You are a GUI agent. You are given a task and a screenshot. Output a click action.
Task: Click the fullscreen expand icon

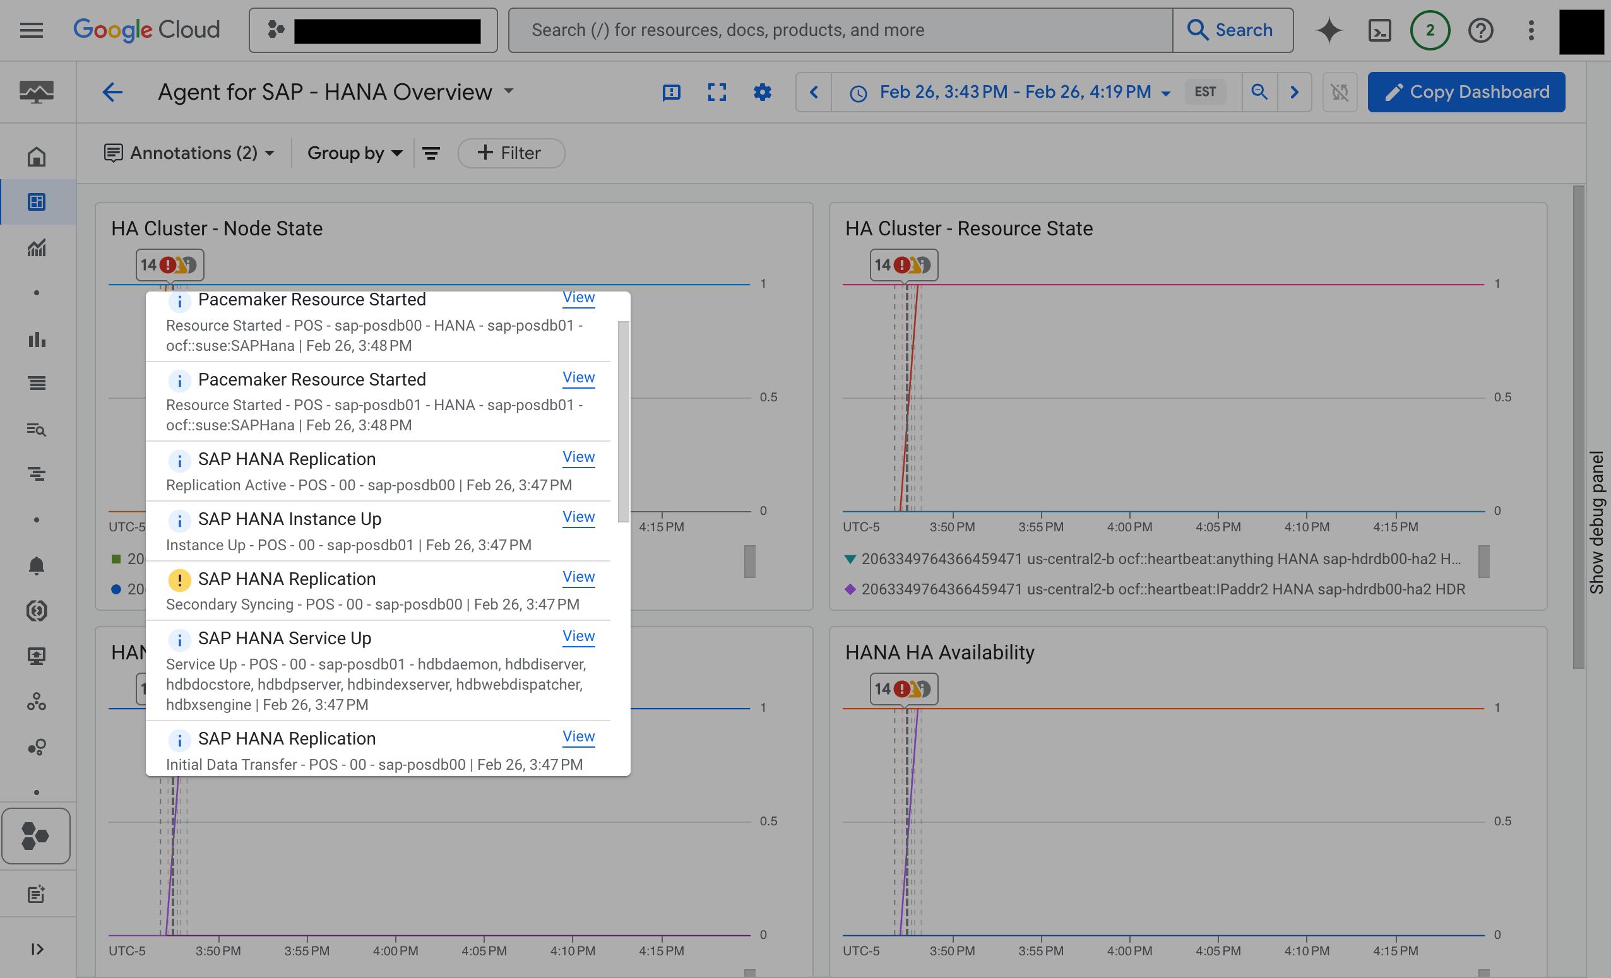(x=716, y=91)
